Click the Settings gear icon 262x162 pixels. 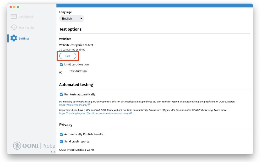[x=13, y=38]
